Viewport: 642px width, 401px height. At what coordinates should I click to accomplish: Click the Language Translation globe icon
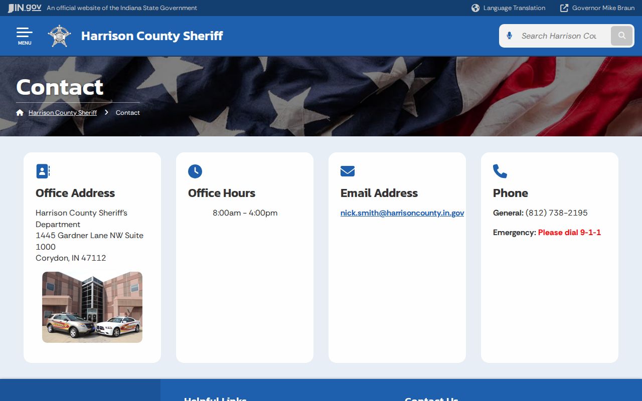[x=475, y=8]
